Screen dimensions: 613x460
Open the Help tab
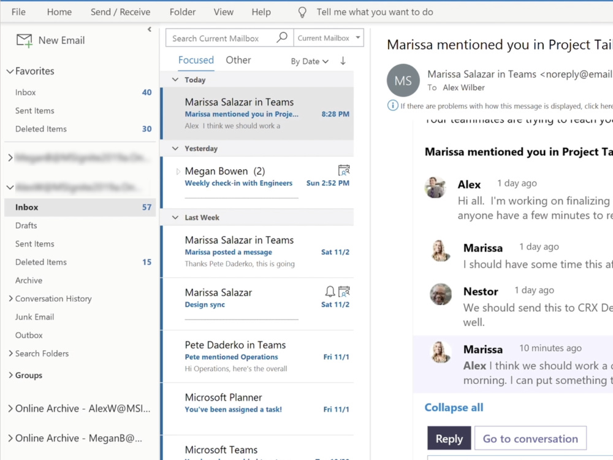(x=261, y=12)
